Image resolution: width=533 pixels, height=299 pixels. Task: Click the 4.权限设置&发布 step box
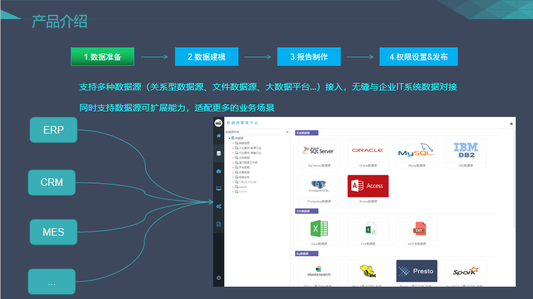pos(419,57)
